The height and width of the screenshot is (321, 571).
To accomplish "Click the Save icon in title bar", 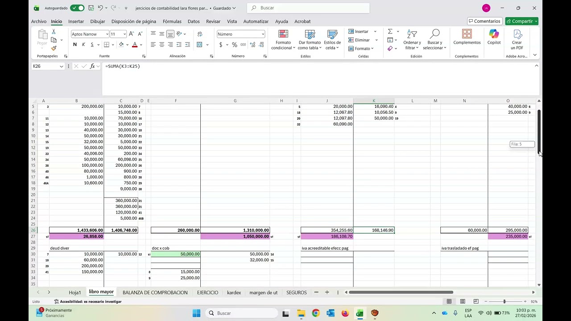I will (91, 8).
